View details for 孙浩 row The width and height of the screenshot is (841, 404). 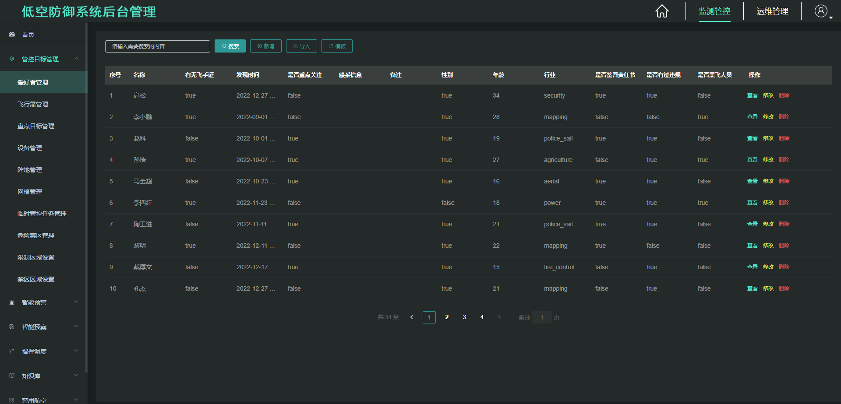click(x=752, y=160)
